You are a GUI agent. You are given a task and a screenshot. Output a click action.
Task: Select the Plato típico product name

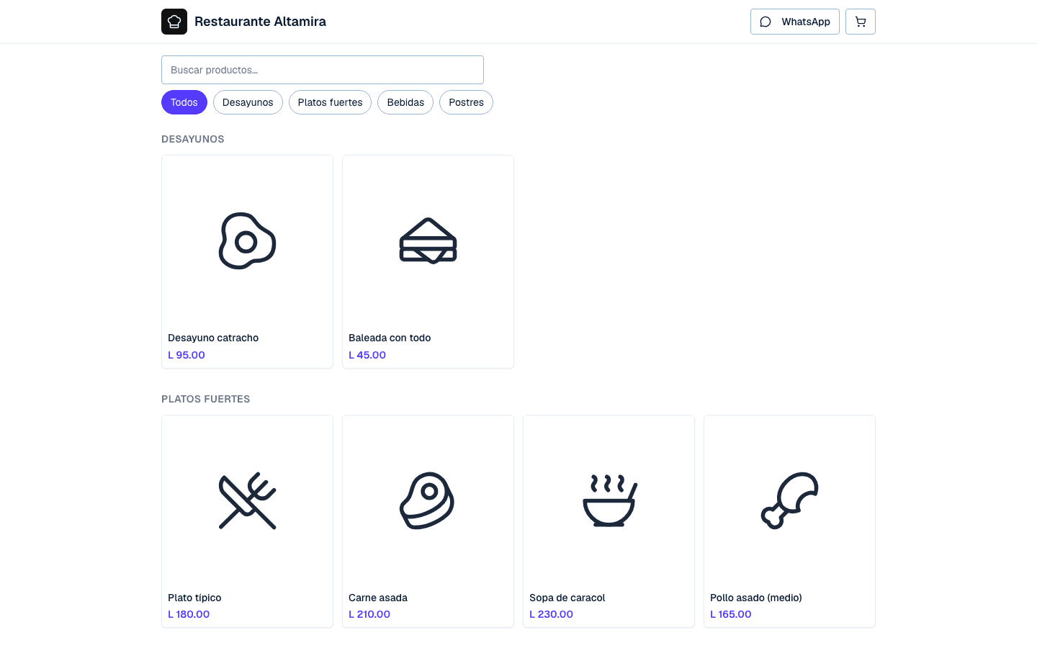click(x=194, y=598)
